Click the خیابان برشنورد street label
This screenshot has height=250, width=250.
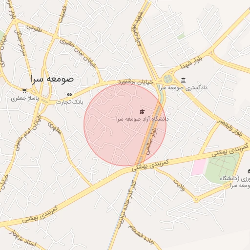pos(135,82)
